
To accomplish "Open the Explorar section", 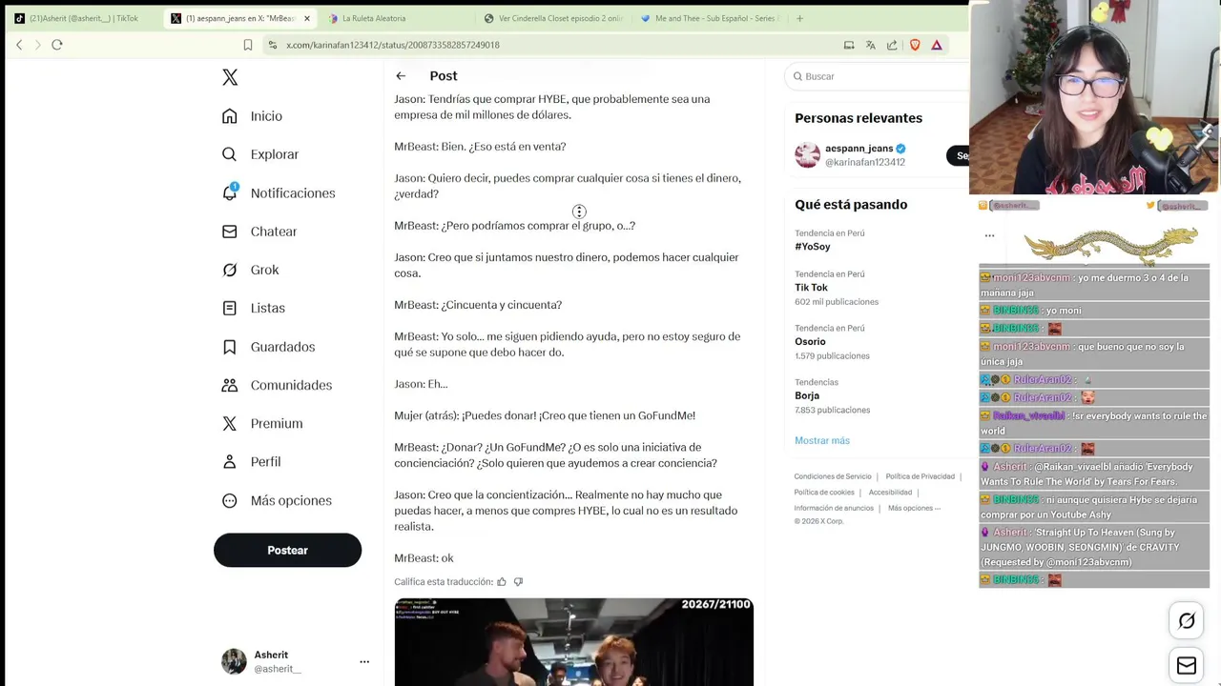I will point(260,154).
